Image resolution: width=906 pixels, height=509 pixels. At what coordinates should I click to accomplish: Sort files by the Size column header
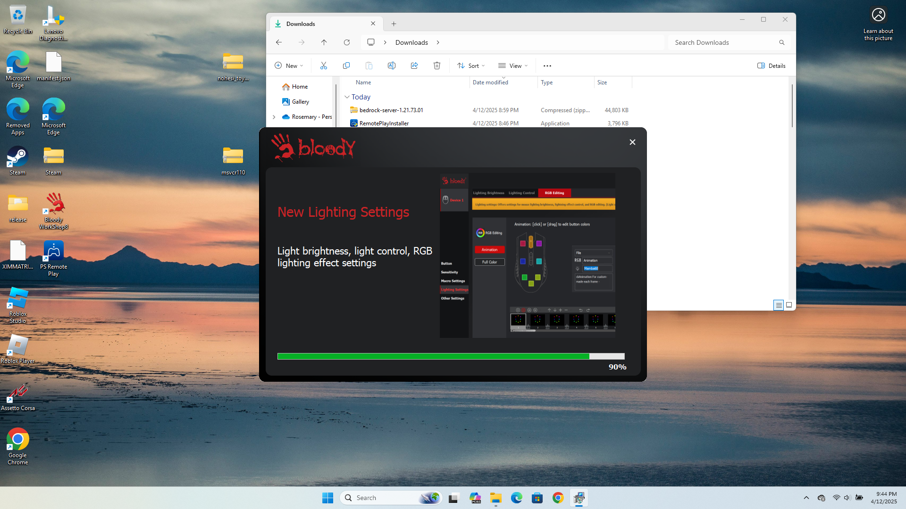pos(602,82)
